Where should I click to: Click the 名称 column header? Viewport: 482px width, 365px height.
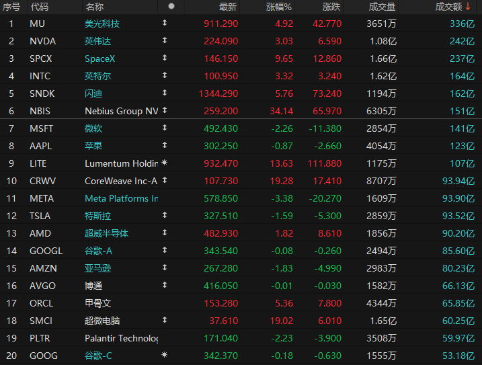(94, 7)
